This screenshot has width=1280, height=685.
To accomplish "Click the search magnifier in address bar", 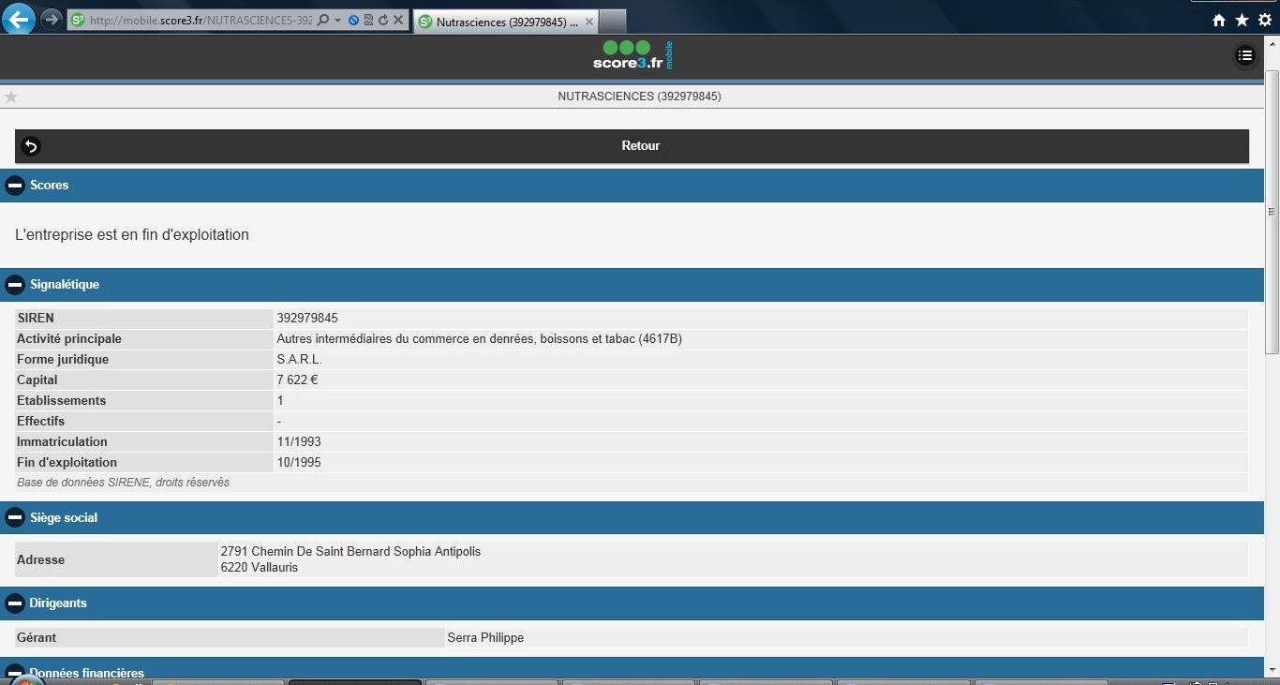I will click(323, 20).
